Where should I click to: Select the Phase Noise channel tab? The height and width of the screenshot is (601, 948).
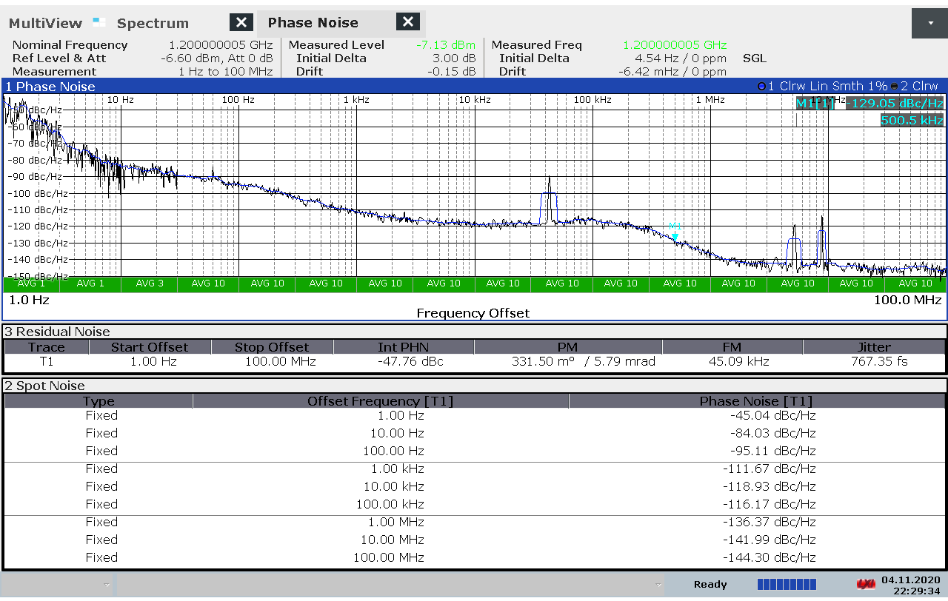pyautogui.click(x=313, y=22)
